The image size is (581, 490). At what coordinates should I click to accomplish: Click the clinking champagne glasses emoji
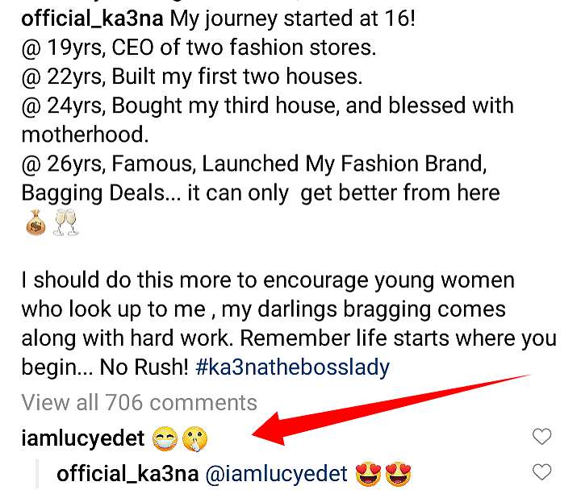[65, 225]
